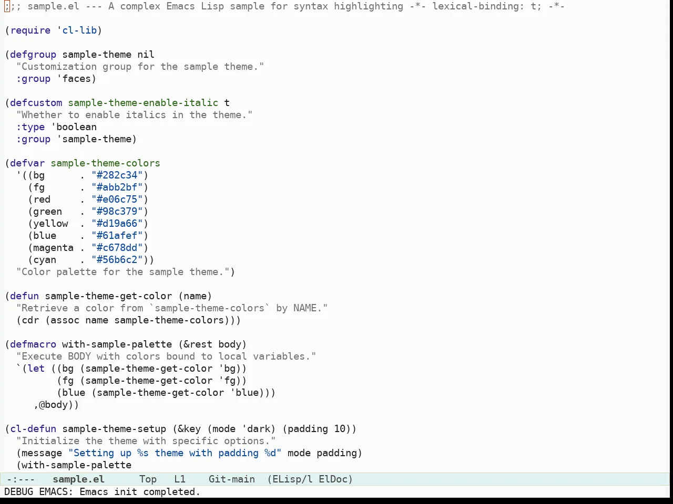Click variable name 'sample-theme-enable-italic'
Image resolution: width=673 pixels, height=504 pixels.
143,103
